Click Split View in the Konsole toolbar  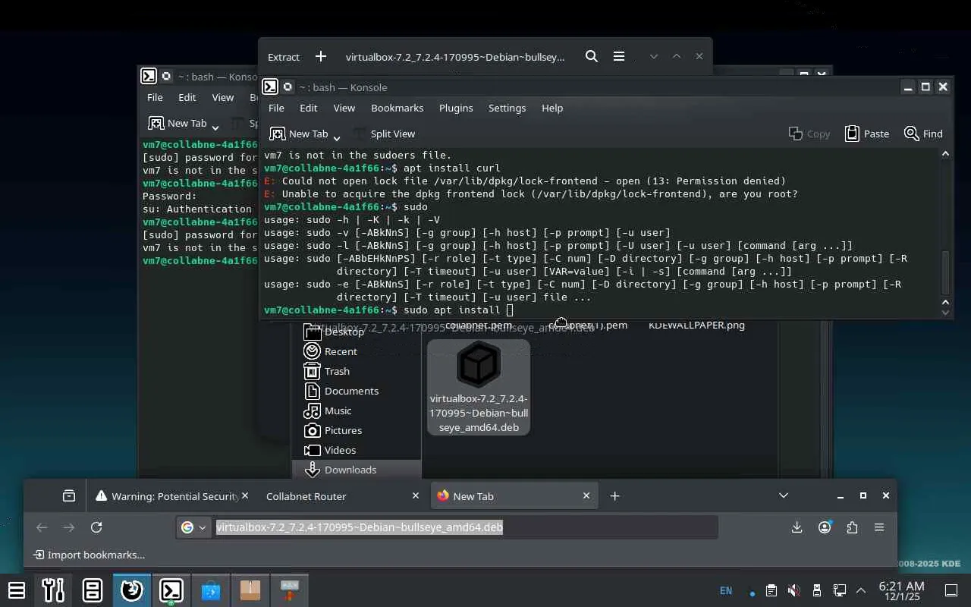tap(383, 134)
